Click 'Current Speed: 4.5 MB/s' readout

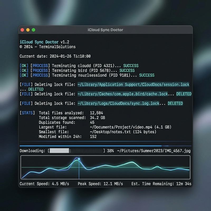click(44, 184)
